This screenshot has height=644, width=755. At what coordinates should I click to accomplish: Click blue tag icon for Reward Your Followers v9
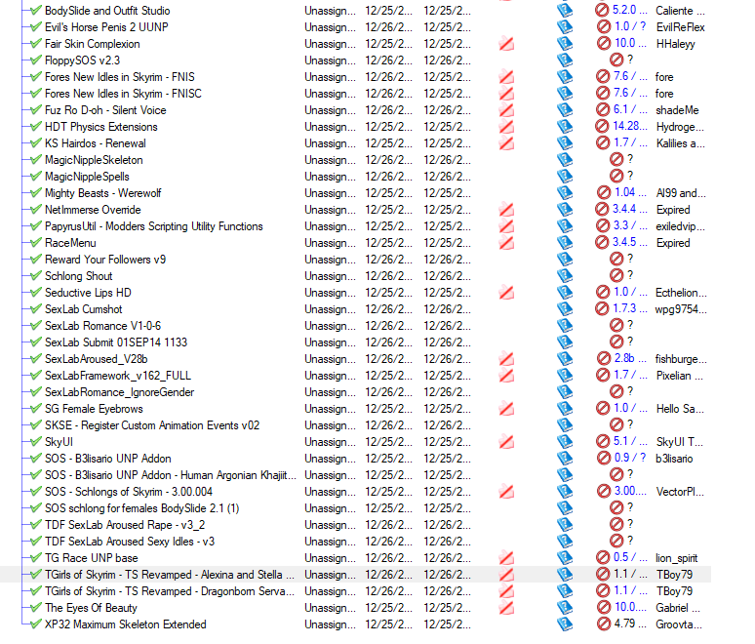point(565,260)
